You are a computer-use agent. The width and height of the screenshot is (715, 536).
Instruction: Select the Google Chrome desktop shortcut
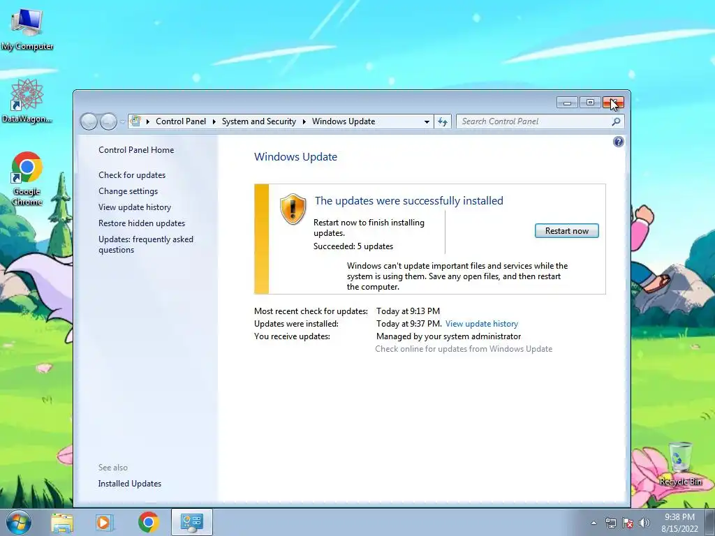click(x=27, y=178)
